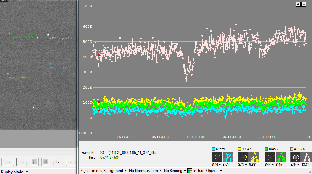
Task: Click the cyan aperture thumbnail
Action: (216, 157)
